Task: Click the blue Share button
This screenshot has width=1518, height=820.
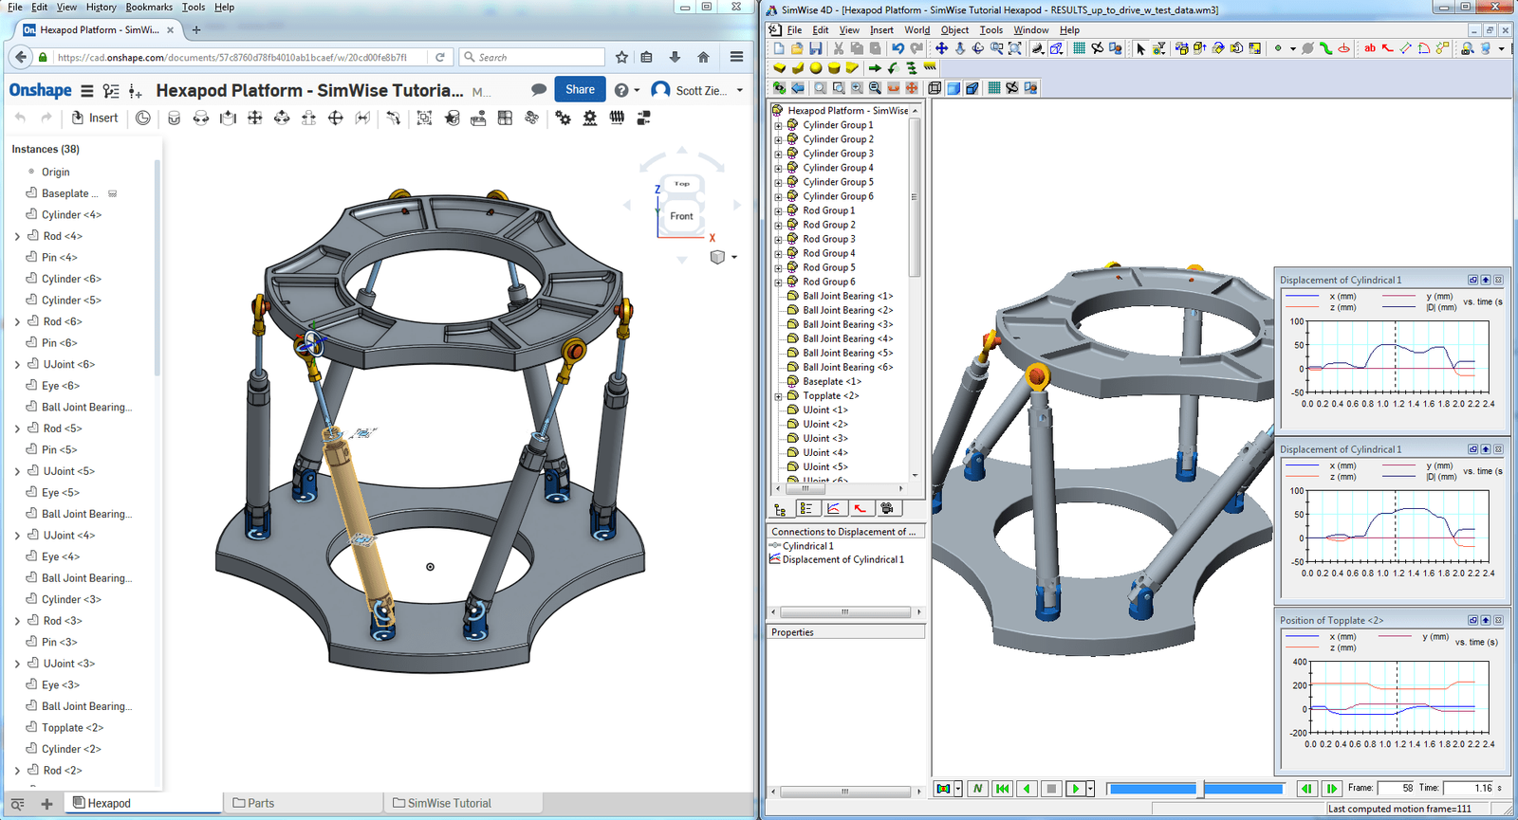Action: point(580,90)
